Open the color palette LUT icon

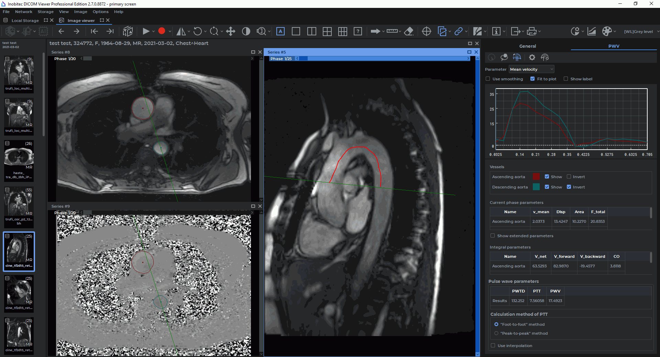(x=607, y=31)
